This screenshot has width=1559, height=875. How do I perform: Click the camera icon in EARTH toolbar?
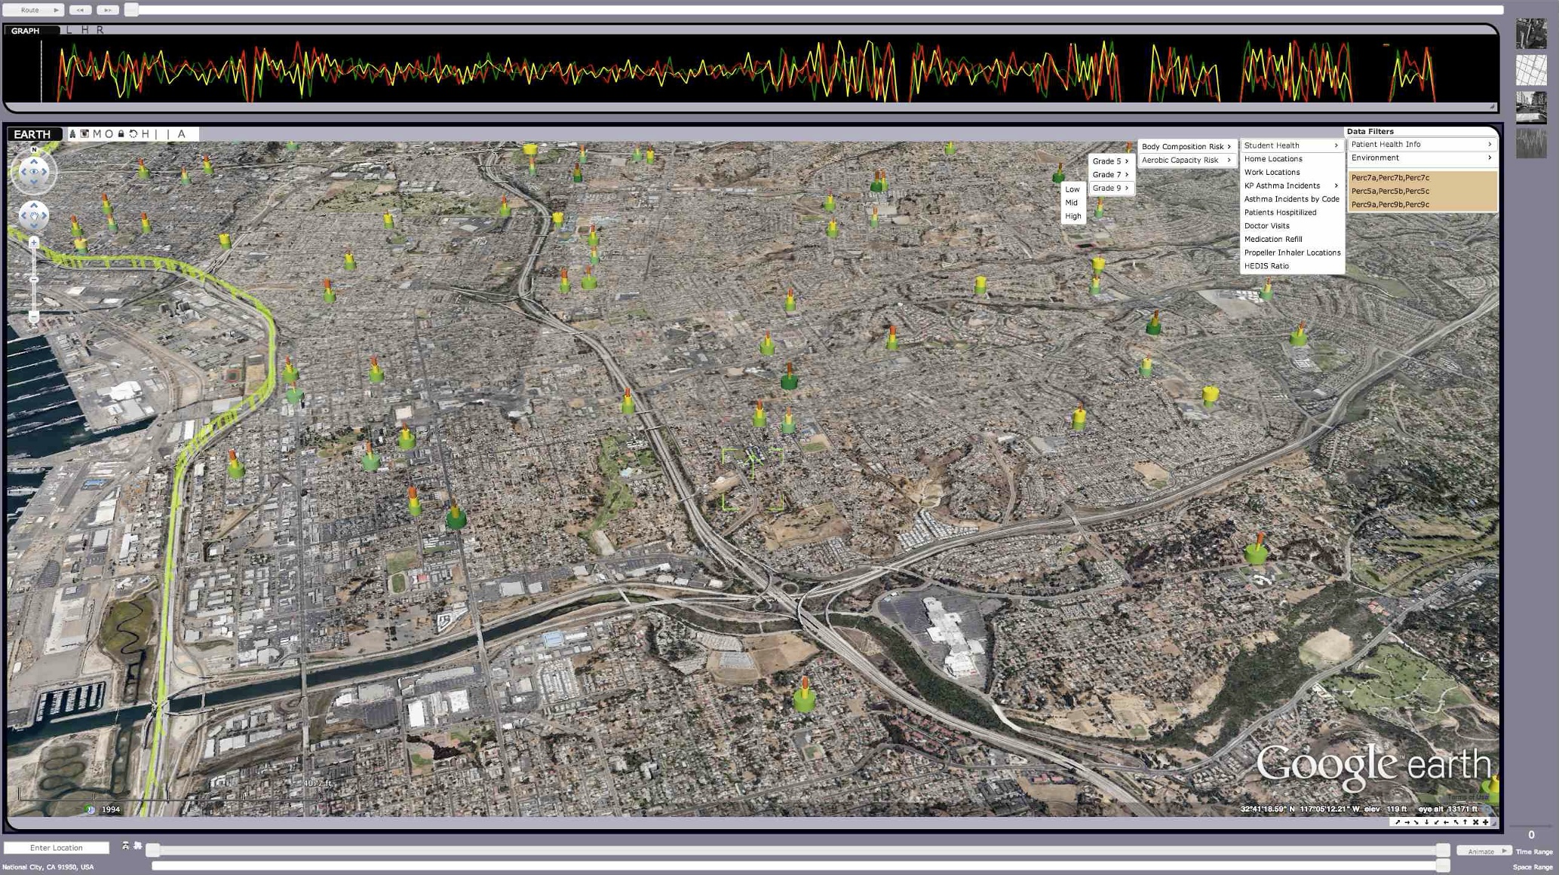point(84,134)
